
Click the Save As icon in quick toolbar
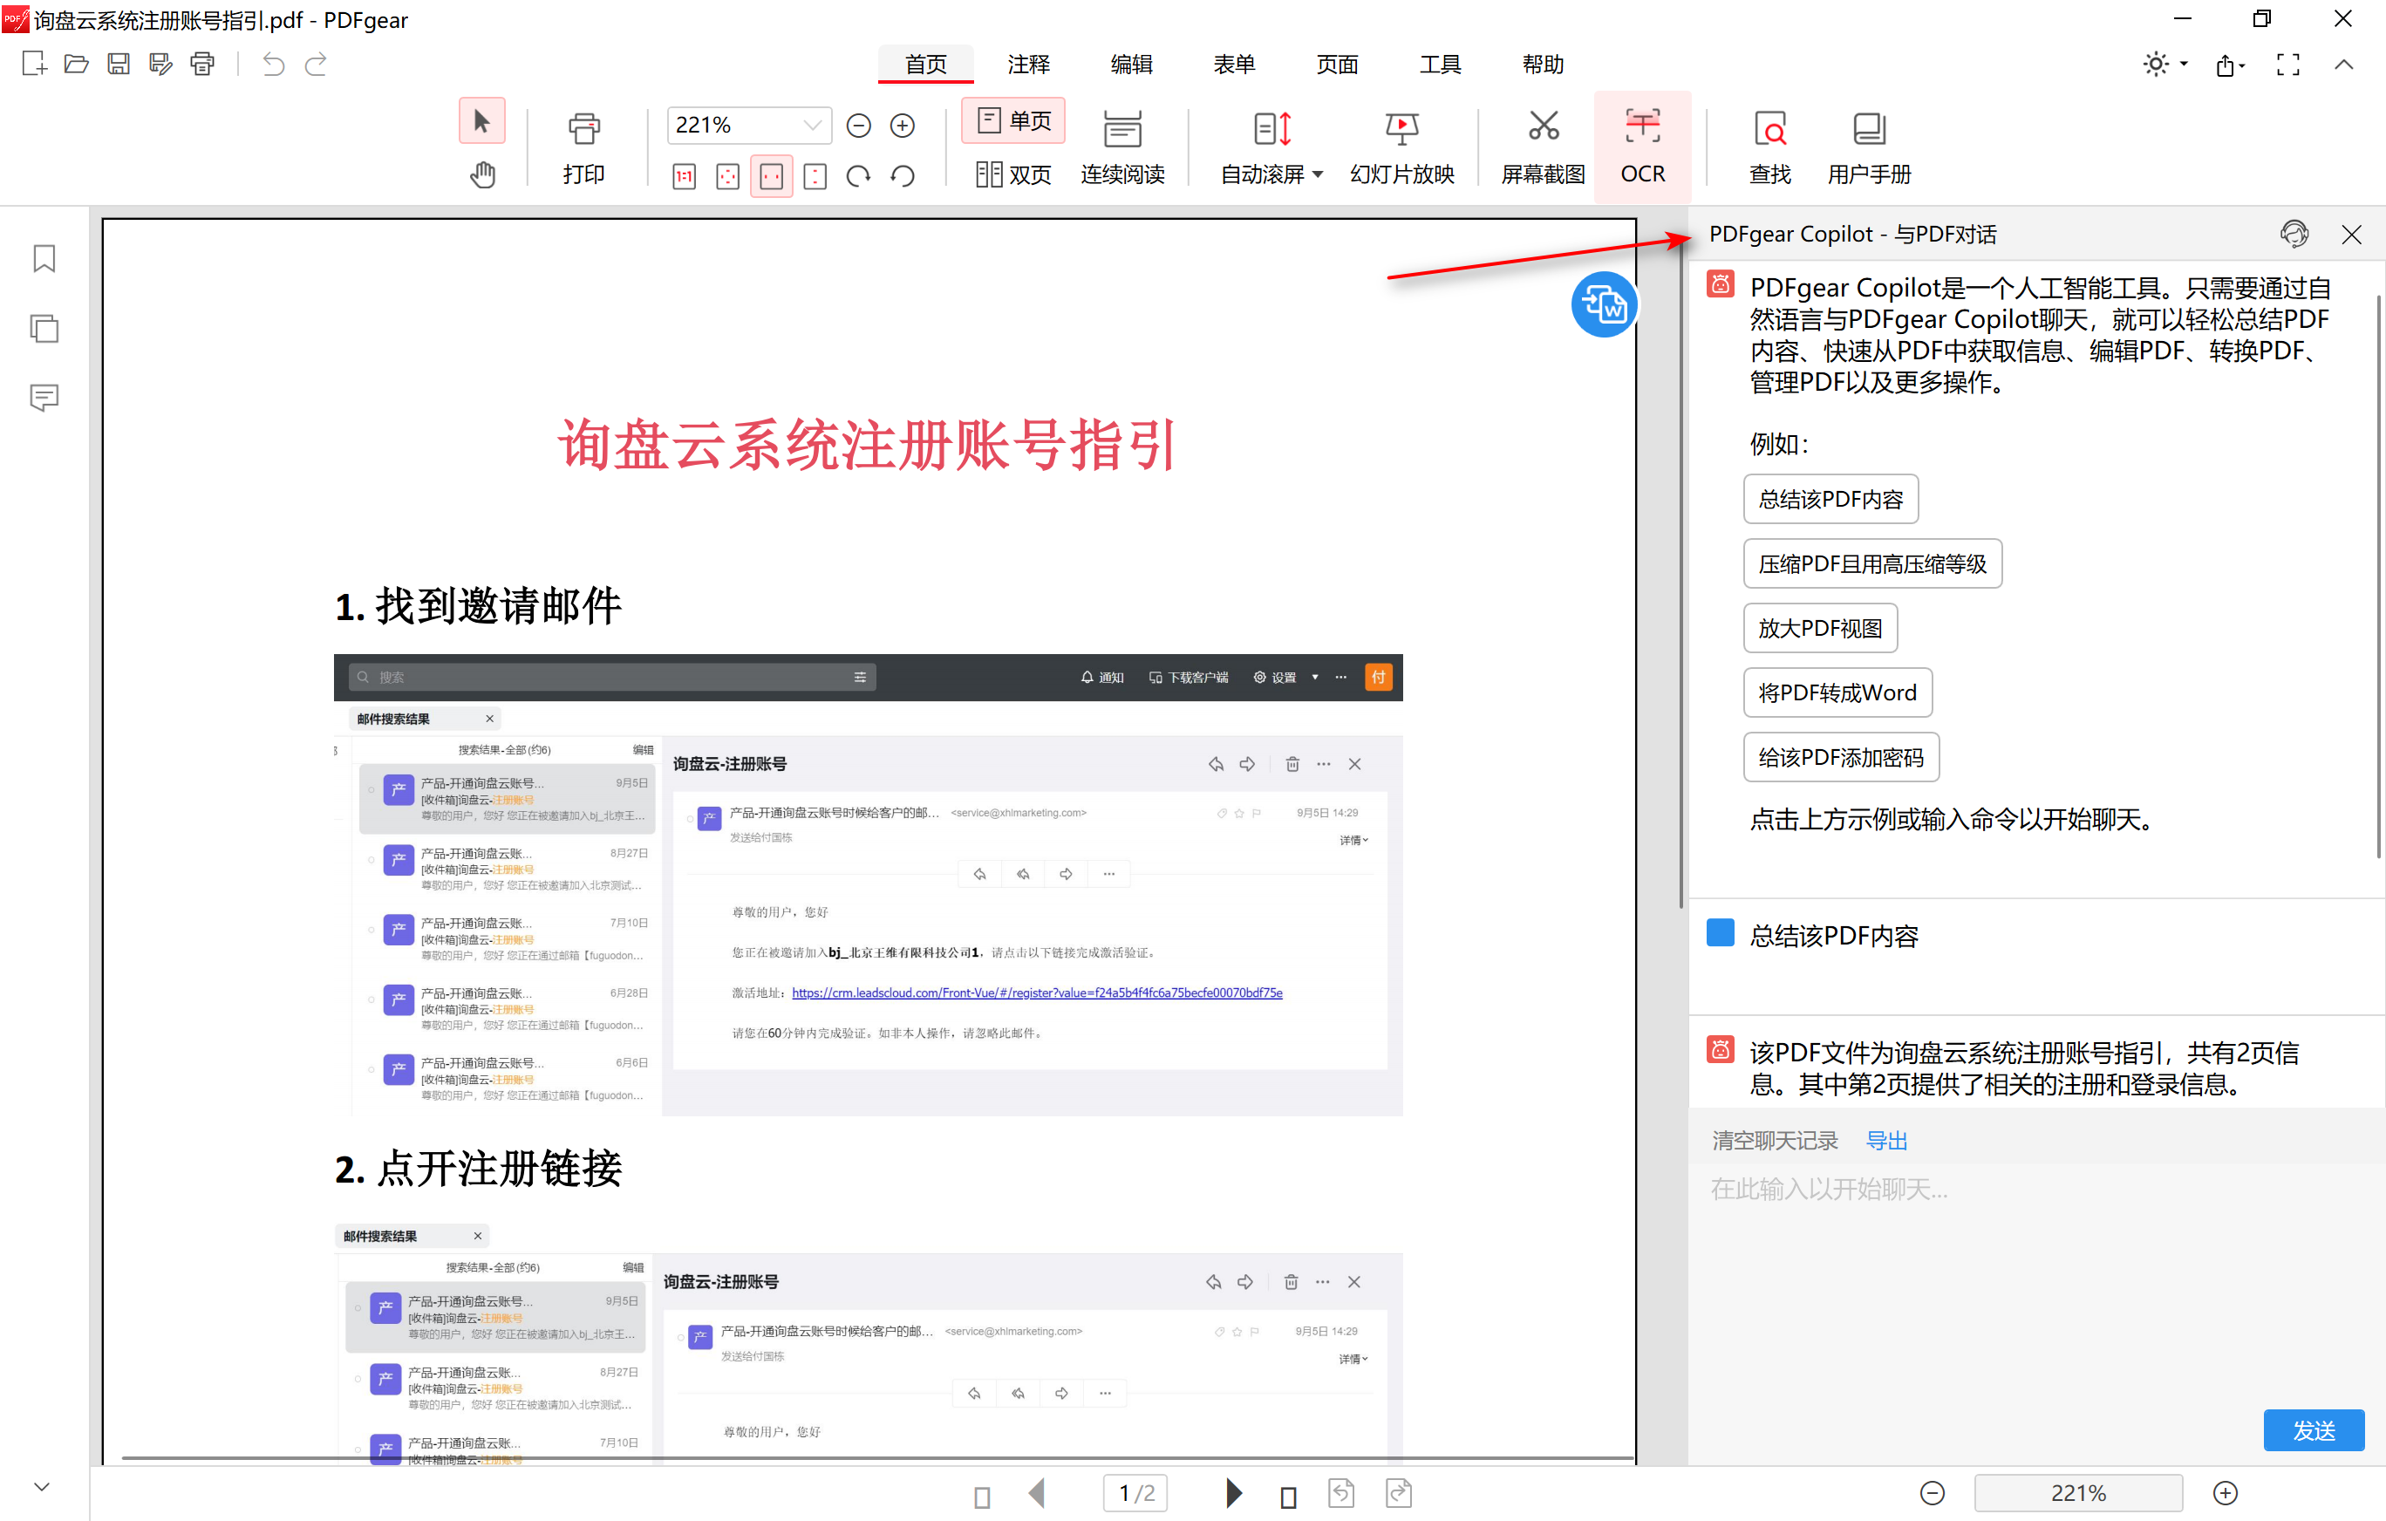(160, 65)
